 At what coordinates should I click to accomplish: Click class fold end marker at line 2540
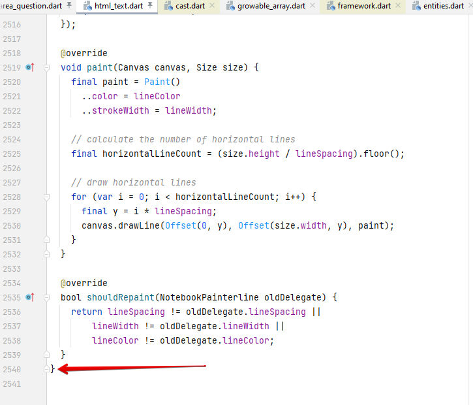point(46,369)
